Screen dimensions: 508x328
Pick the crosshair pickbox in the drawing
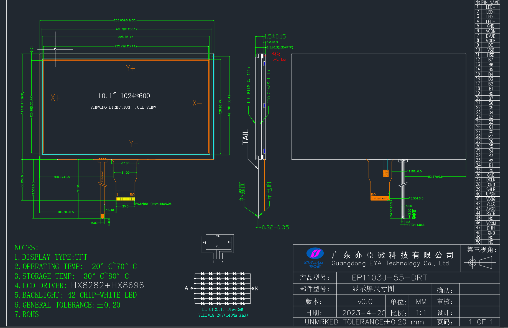click(x=55, y=49)
